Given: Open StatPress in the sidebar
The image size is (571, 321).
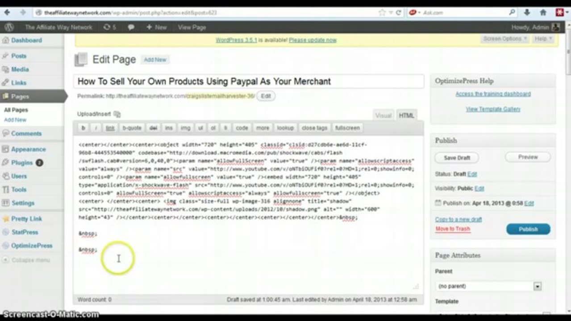Looking at the screenshot, I should (x=25, y=232).
